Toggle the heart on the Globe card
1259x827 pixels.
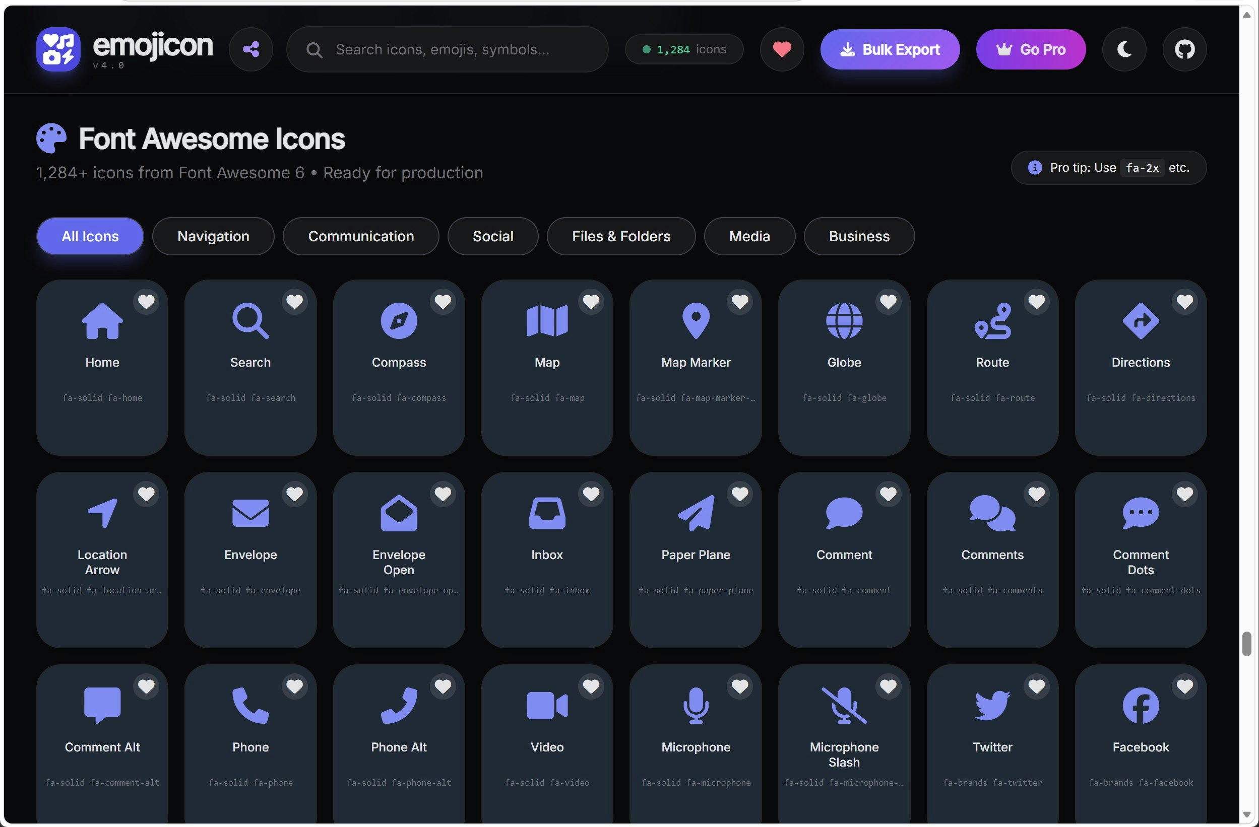tap(888, 301)
